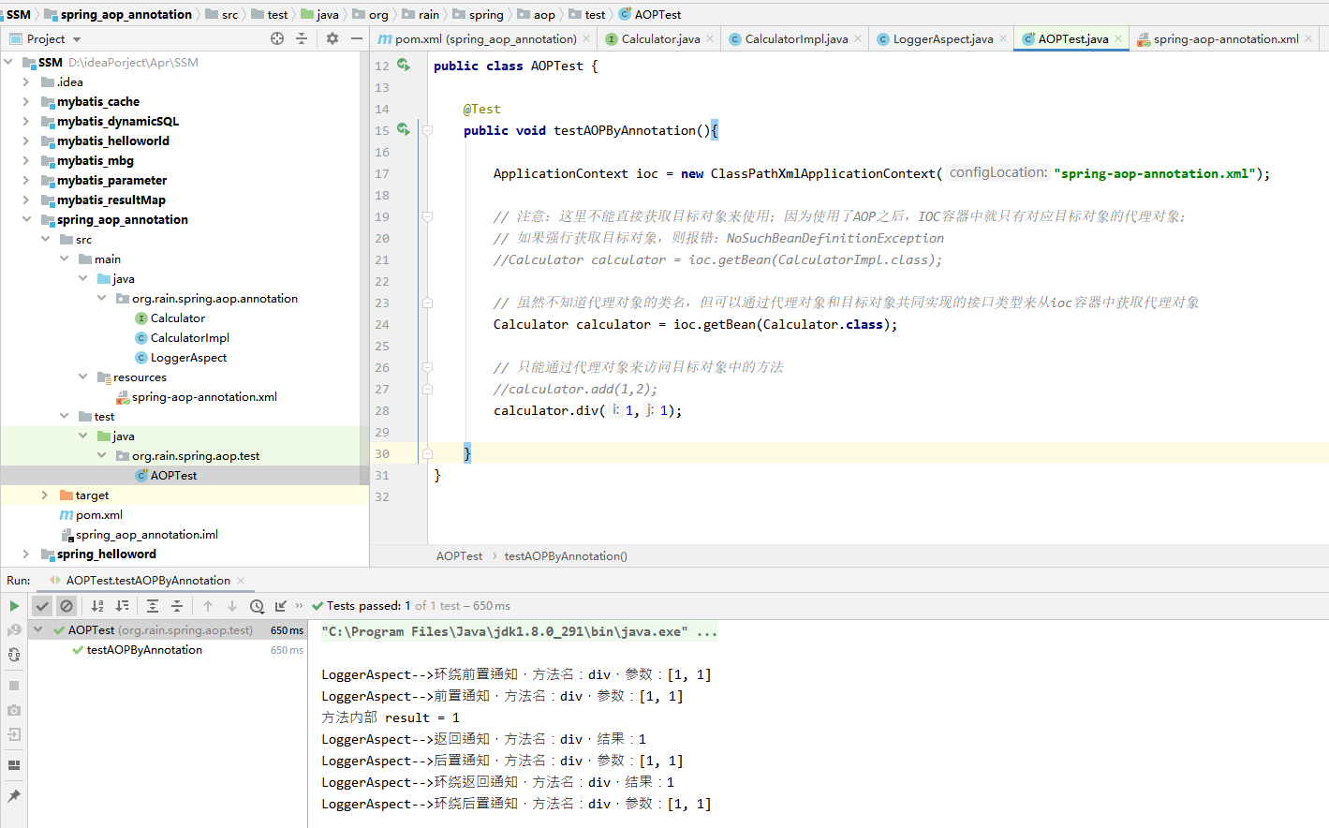Open test history clock icon

pos(257,606)
